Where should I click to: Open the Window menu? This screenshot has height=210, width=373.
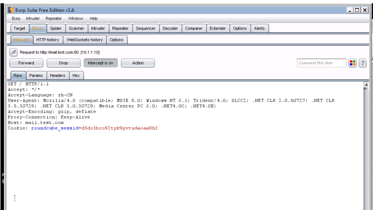(76, 18)
